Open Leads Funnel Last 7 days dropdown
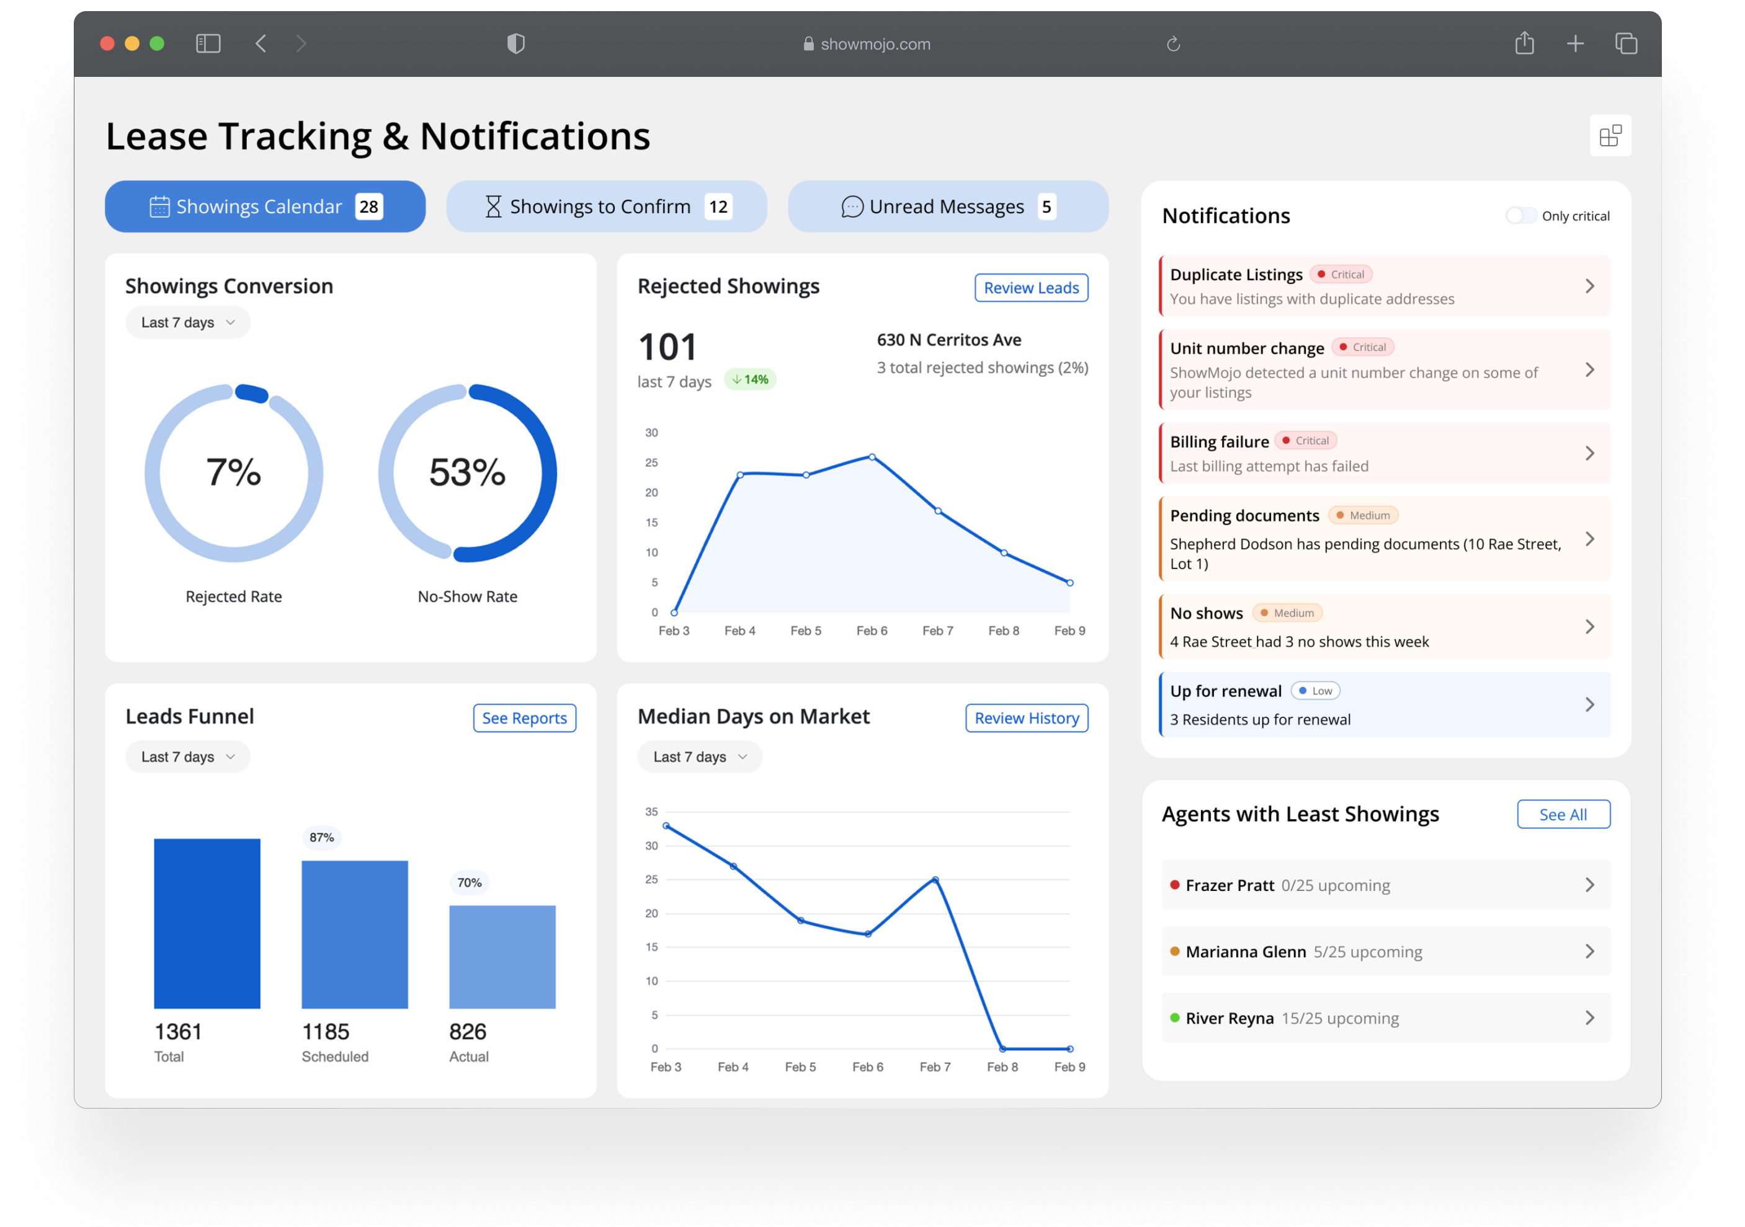 pos(188,756)
